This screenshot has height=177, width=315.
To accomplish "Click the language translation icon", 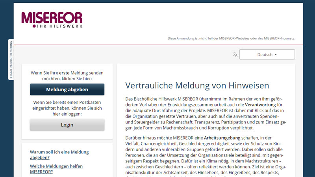I will coord(235,54).
